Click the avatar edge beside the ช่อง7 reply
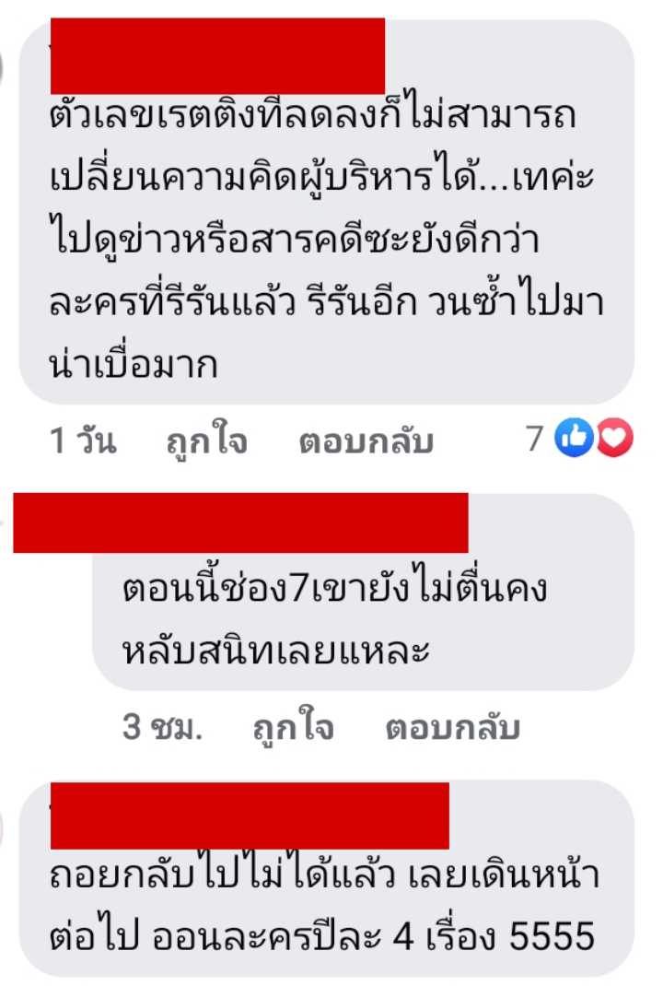Screen dimensions: 663x986 click(x=3, y=522)
